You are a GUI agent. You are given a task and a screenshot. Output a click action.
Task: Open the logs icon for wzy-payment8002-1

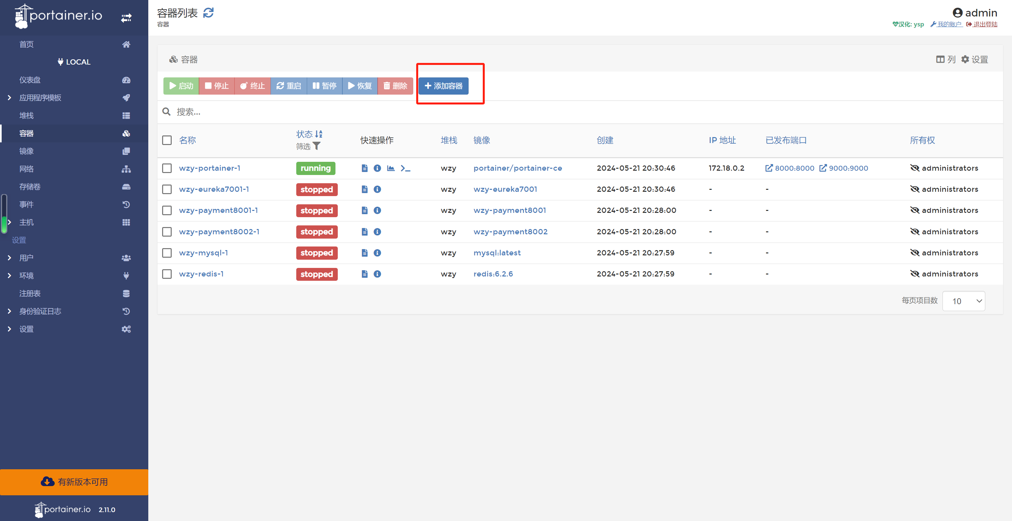364,232
